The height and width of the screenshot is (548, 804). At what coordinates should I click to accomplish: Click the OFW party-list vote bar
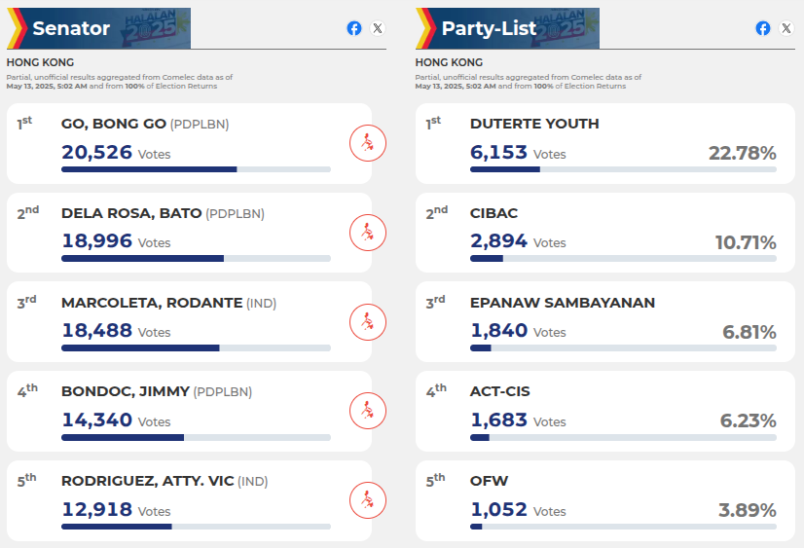tap(623, 527)
